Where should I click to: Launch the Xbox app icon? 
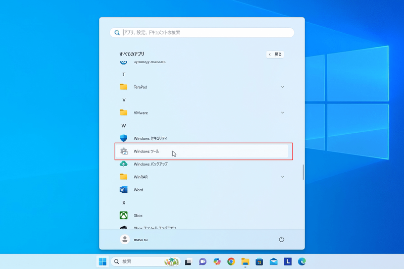[x=124, y=215]
